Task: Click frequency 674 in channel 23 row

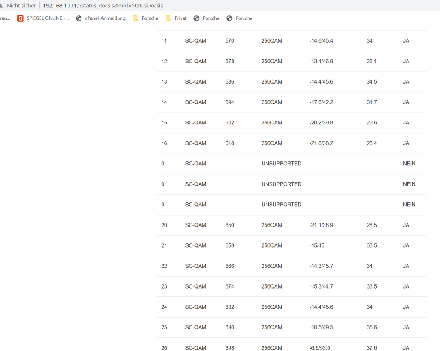Action: pyautogui.click(x=229, y=286)
